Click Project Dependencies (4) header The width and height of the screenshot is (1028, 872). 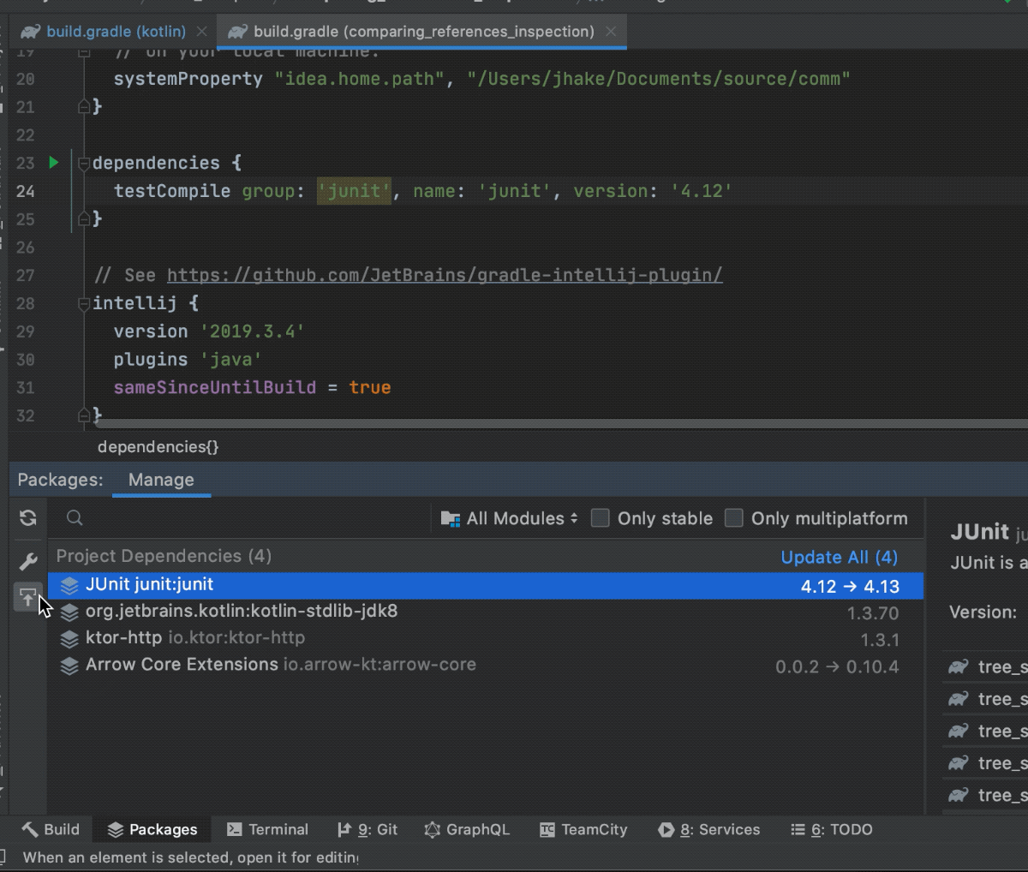point(164,556)
